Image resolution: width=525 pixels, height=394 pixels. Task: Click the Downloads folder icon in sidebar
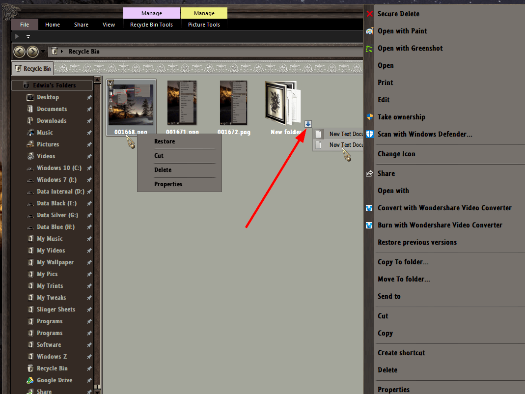(x=30, y=121)
